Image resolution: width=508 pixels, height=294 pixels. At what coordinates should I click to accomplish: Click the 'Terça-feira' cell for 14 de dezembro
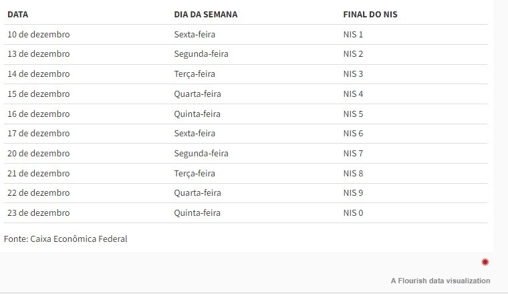tap(194, 74)
